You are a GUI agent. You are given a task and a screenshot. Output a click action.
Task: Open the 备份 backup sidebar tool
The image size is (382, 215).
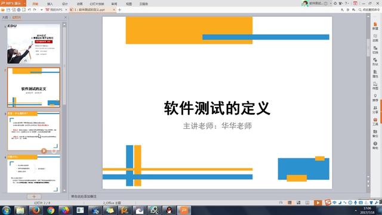click(375, 134)
